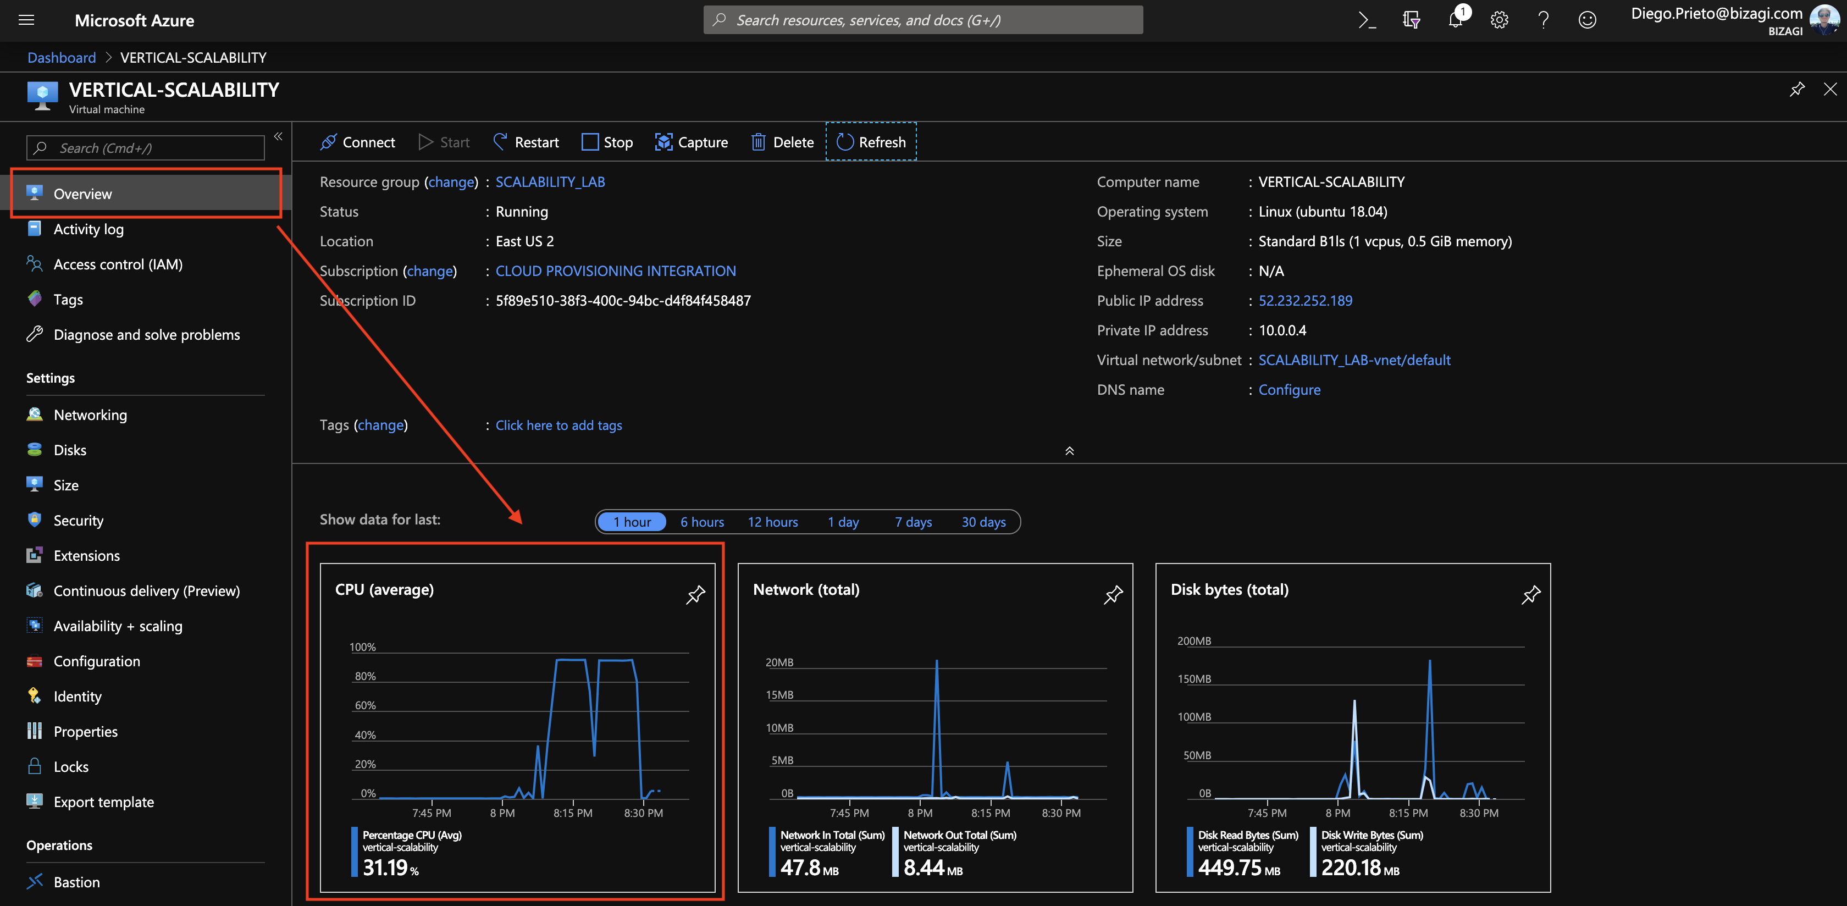
Task: Open the portal hamburger menu
Action: click(x=26, y=20)
